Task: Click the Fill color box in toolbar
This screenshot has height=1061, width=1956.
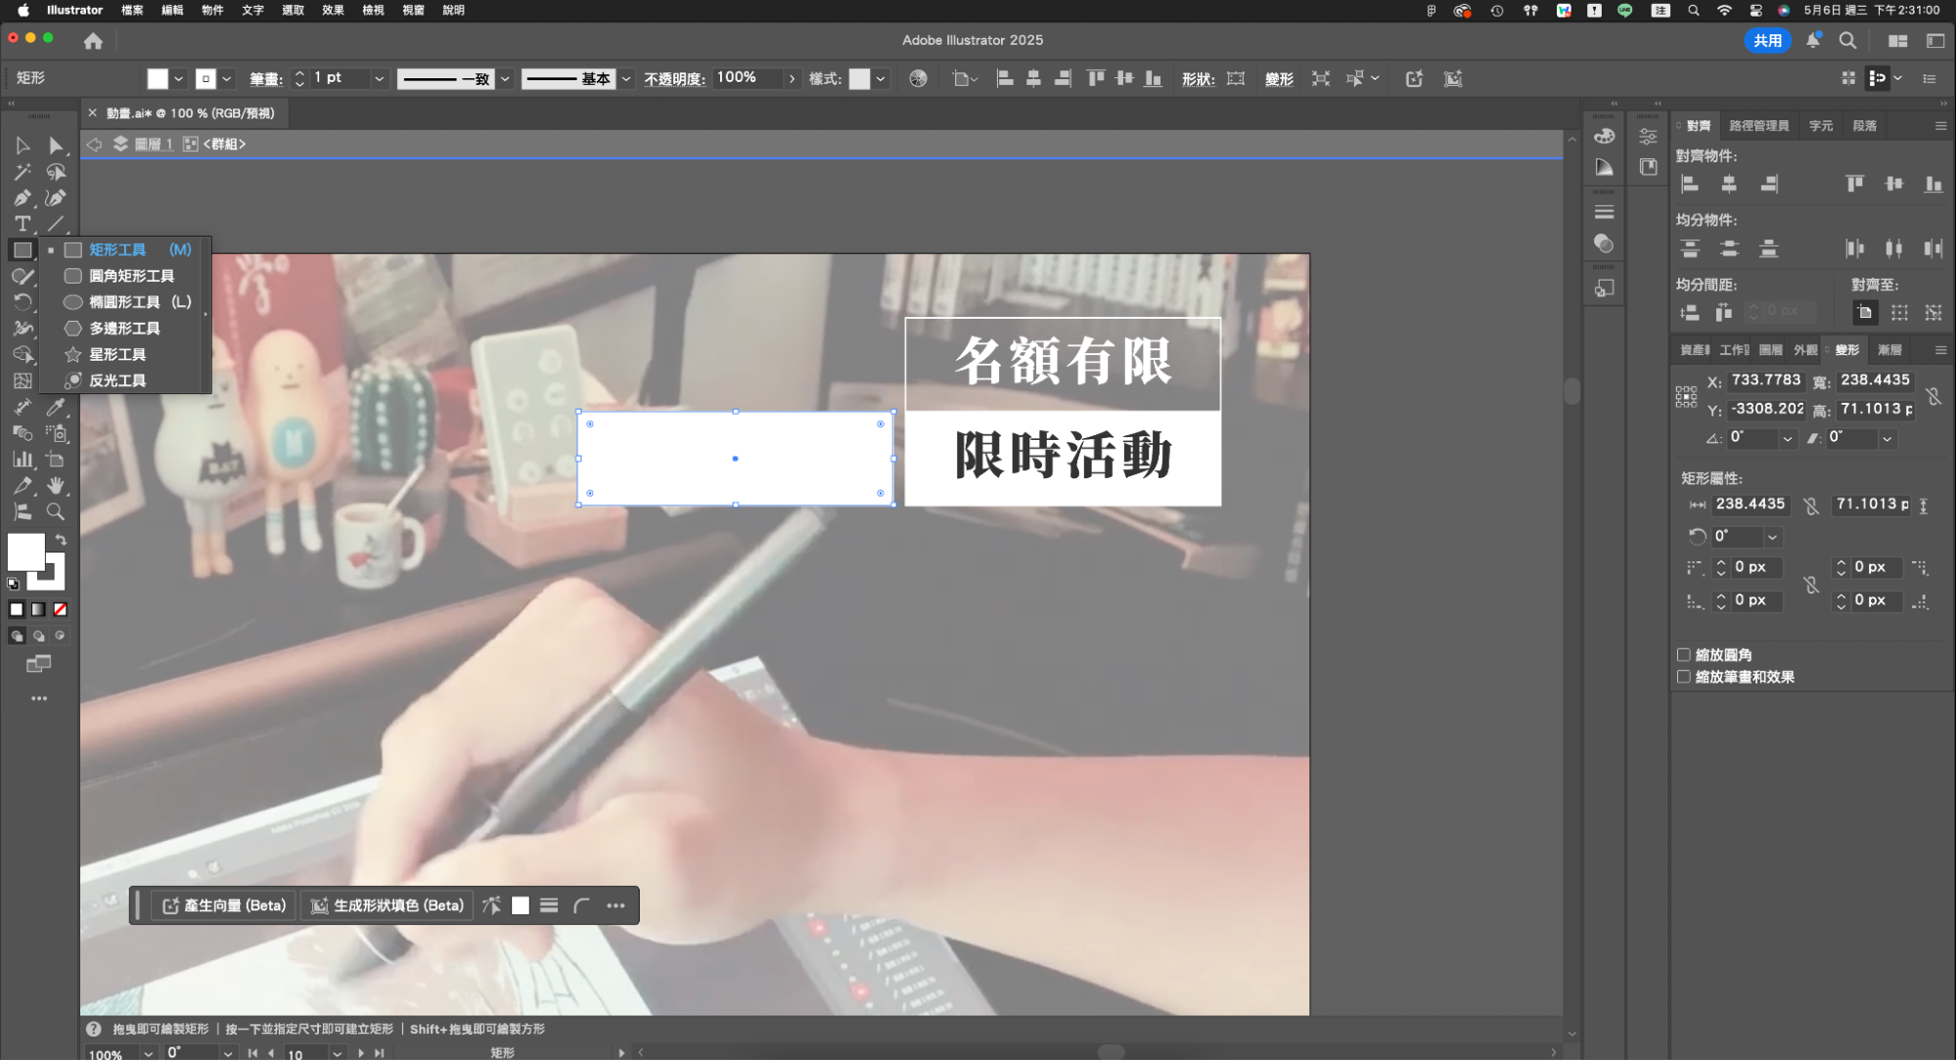Action: [x=25, y=552]
